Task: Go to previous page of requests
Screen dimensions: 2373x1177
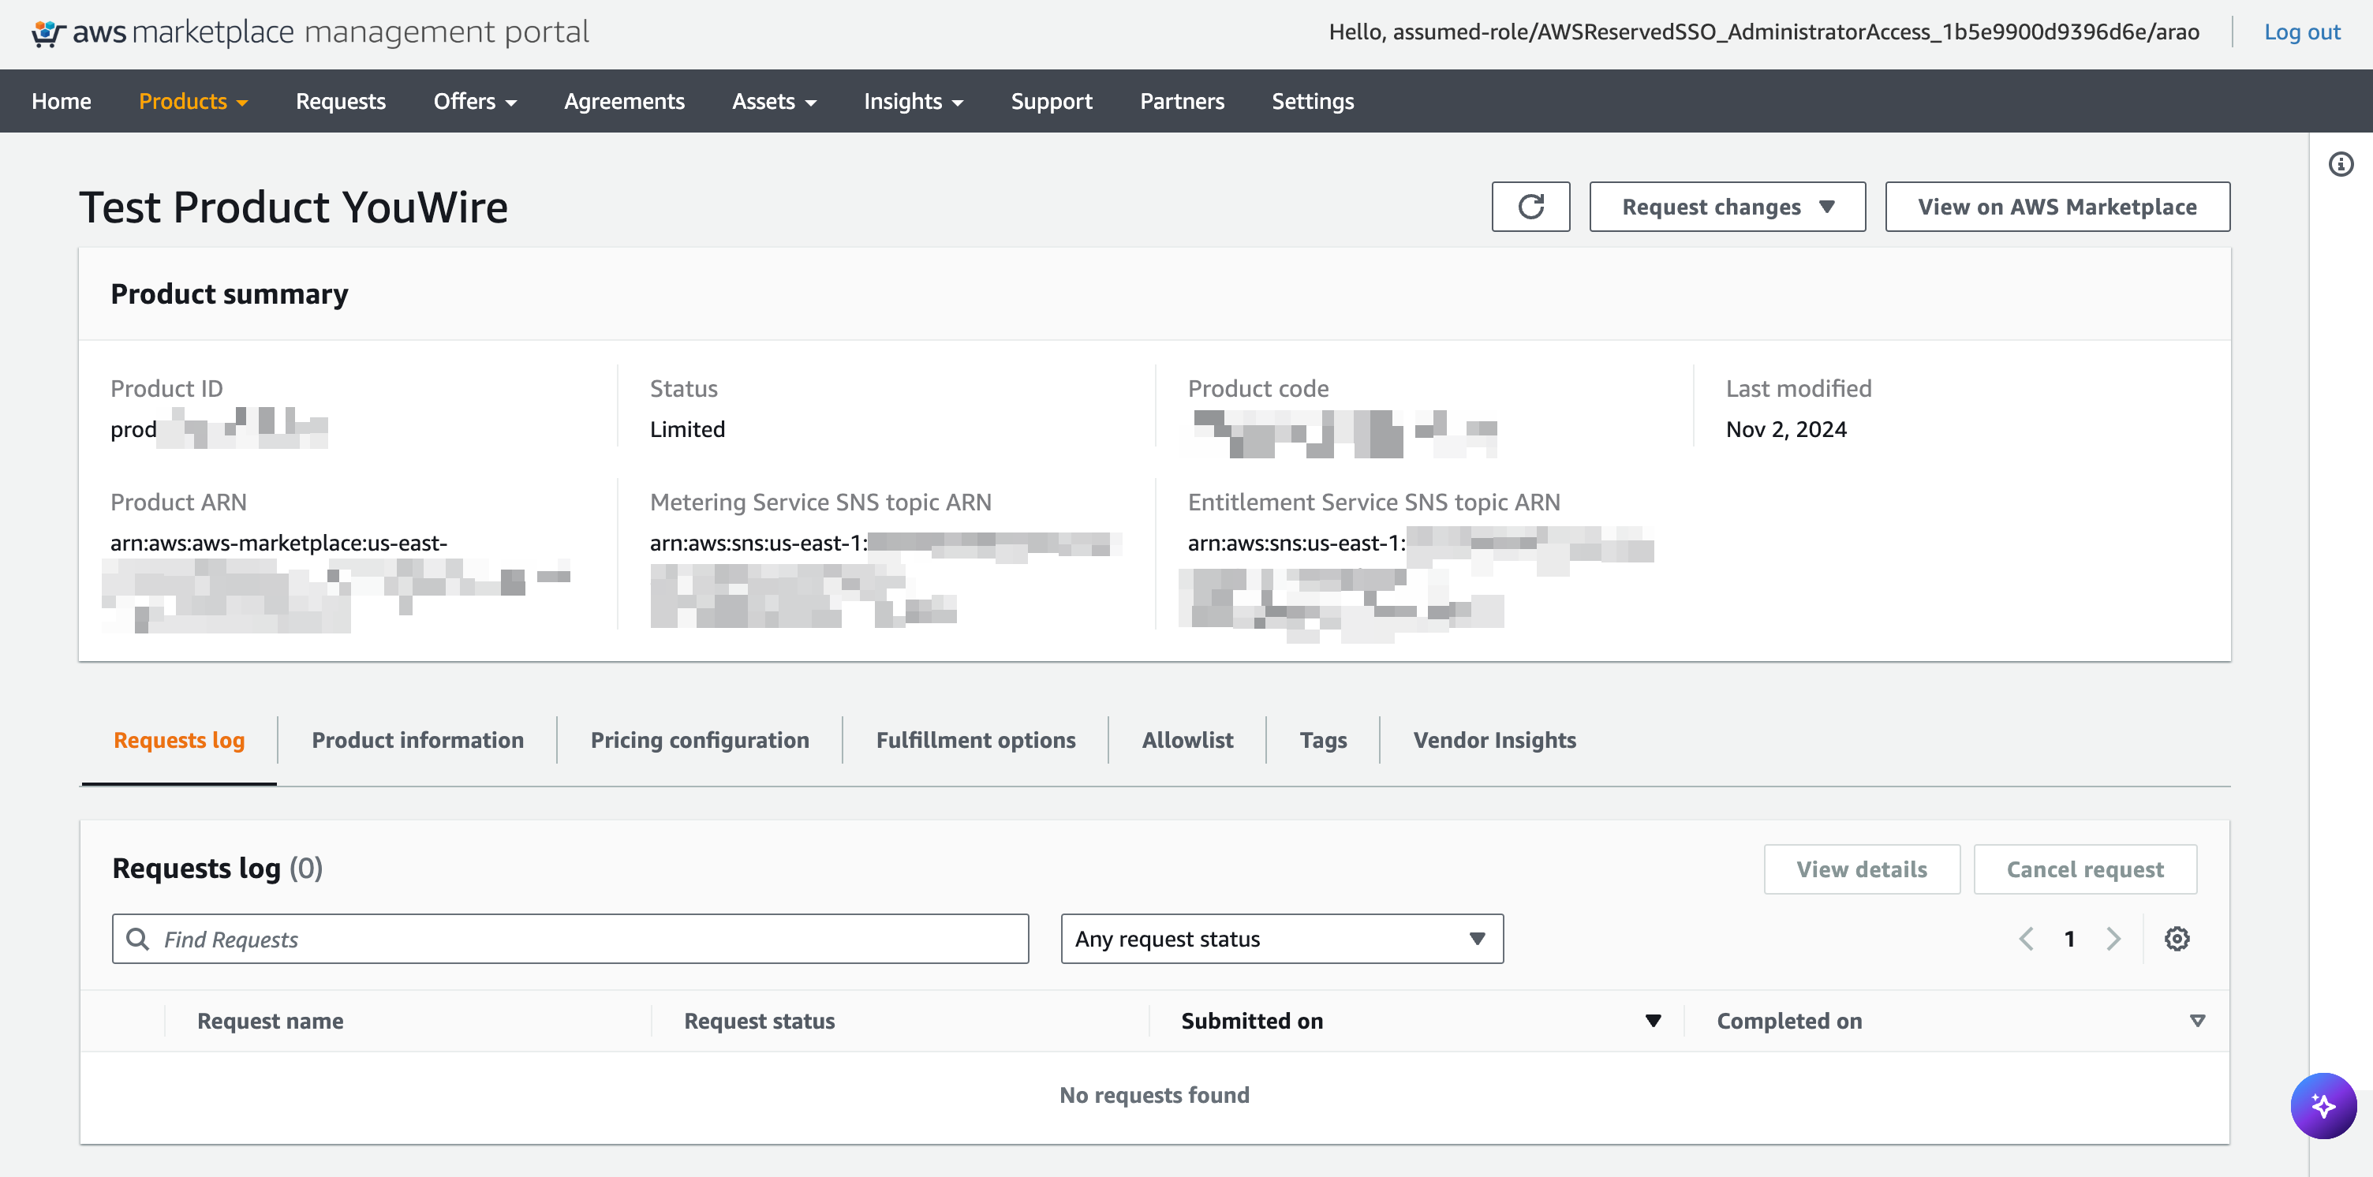Action: click(2026, 939)
